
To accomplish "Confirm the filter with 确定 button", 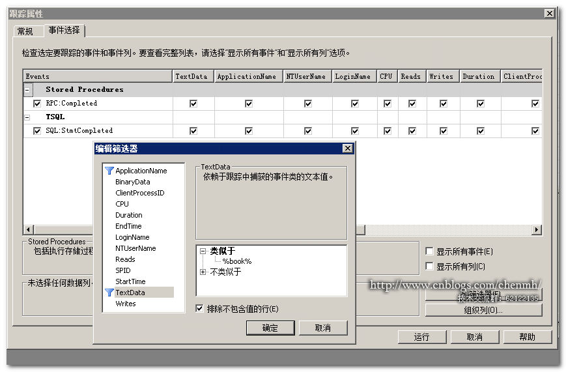I will pyautogui.click(x=270, y=328).
